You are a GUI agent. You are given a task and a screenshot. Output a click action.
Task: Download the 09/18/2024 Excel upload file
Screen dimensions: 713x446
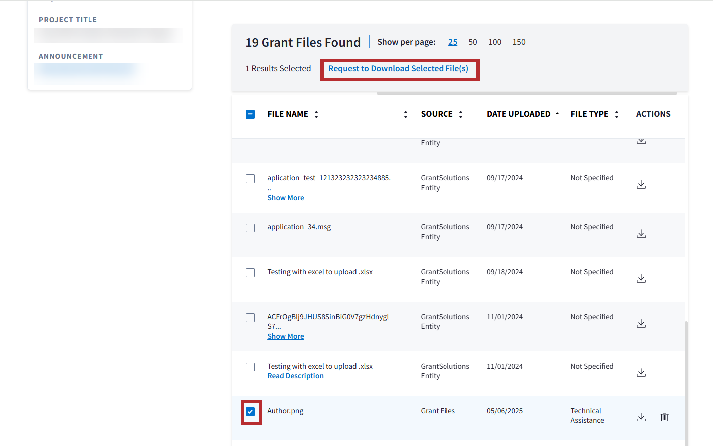(x=641, y=278)
